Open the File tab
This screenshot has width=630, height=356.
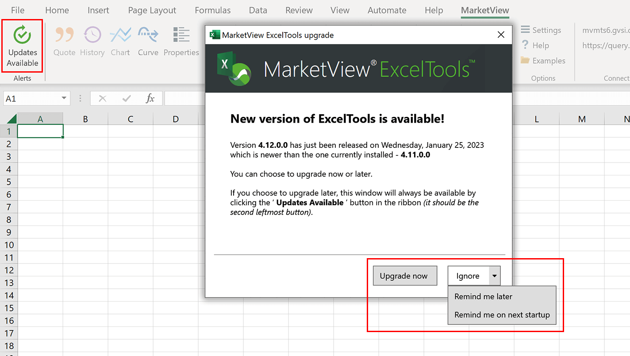(18, 10)
